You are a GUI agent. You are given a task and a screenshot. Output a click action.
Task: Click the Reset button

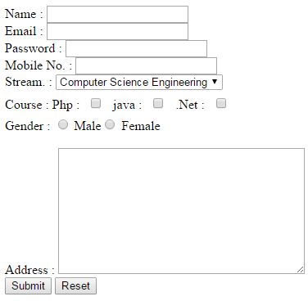75,285
